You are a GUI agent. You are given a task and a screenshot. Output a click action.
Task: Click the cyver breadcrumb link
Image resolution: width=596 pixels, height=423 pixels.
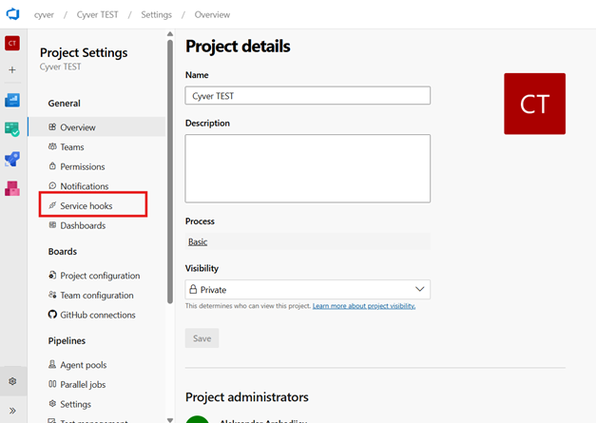(x=44, y=15)
